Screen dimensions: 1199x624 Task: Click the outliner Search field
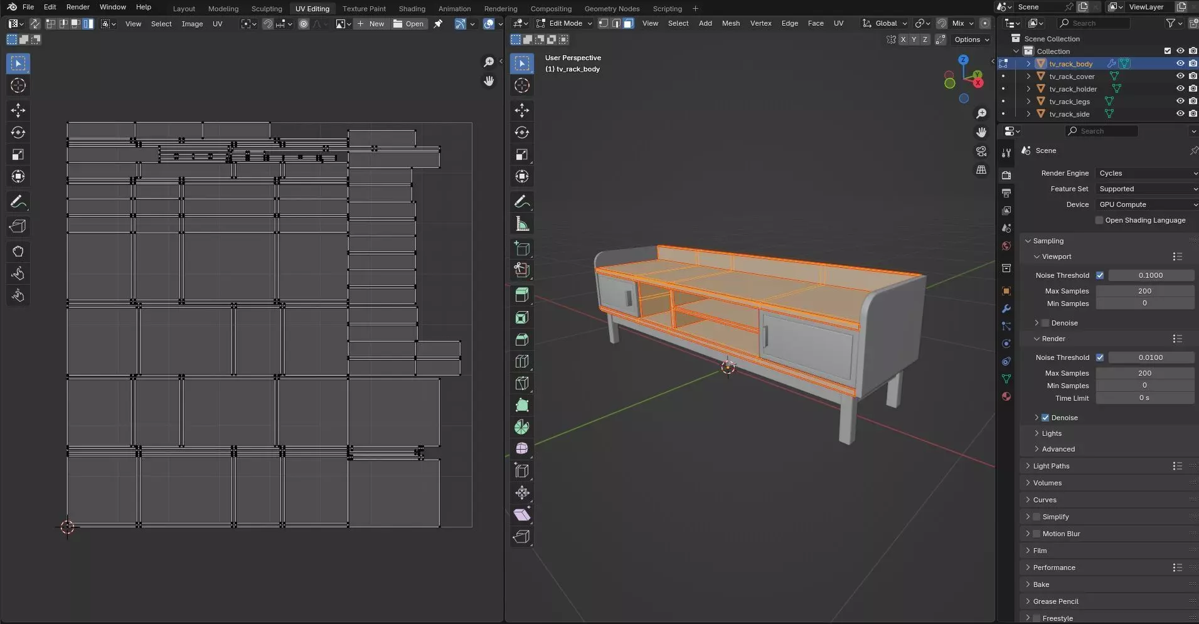(x=1094, y=23)
